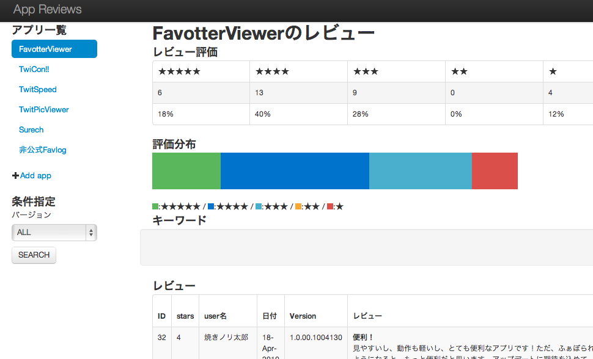Image resolution: width=593 pixels, height=359 pixels.
Task: Open the TwiCon!! app reviews
Action: 34,69
